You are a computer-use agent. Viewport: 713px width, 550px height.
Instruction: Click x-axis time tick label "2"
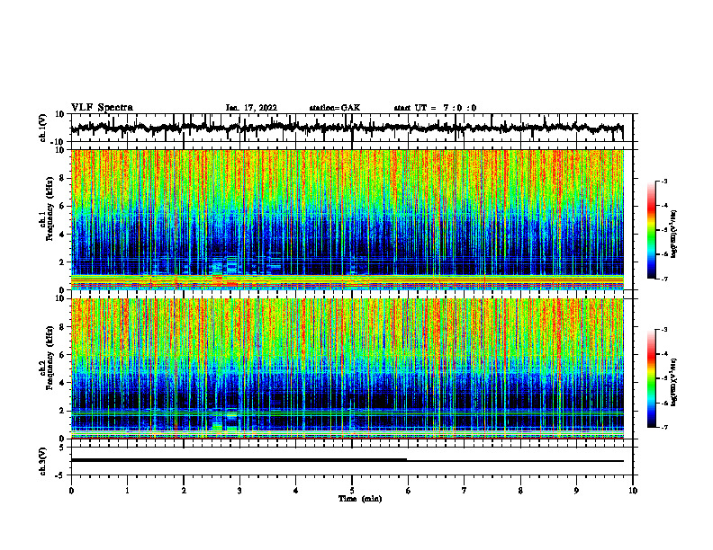[x=184, y=491]
